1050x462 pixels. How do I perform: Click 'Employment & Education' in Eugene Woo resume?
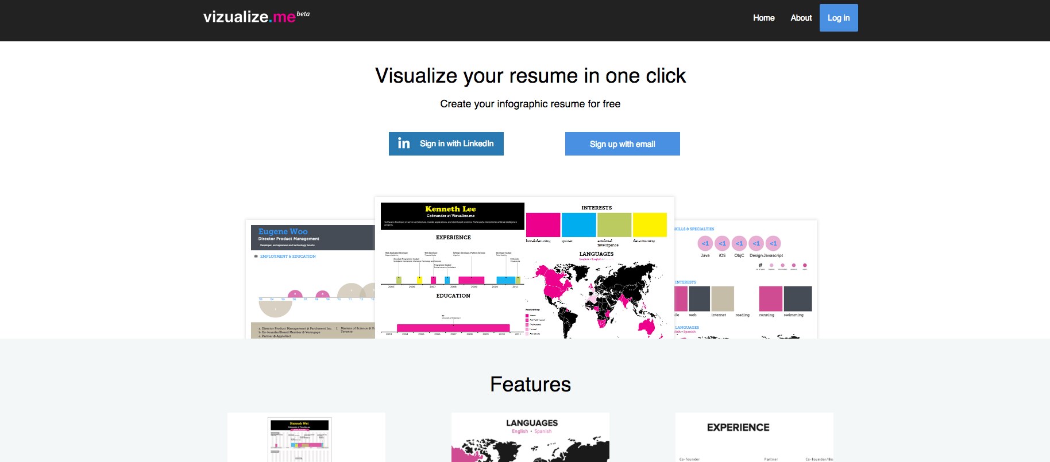click(288, 257)
